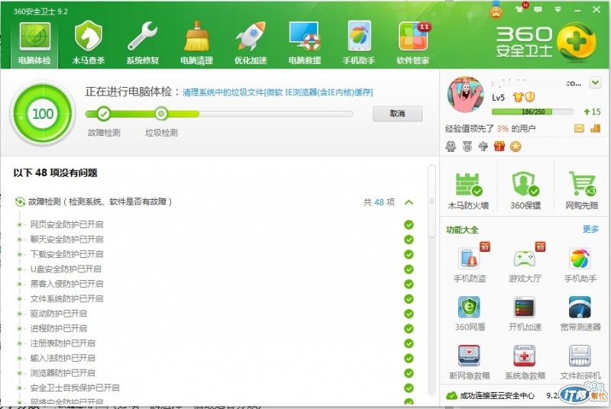The height and width of the screenshot is (409, 611).
Task: Click the crown medal icon in title bar
Action: [496, 11]
